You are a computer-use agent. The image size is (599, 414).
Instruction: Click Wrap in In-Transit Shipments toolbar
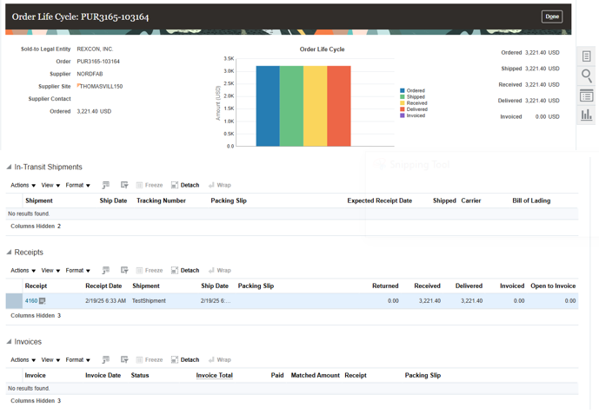coord(220,185)
